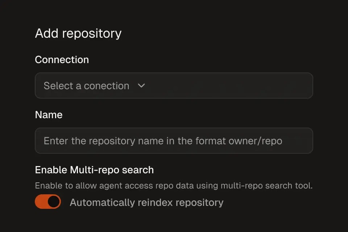The image size is (348, 232).
Task: Disable the Automatically reindex repository switch
Action: [47, 201]
